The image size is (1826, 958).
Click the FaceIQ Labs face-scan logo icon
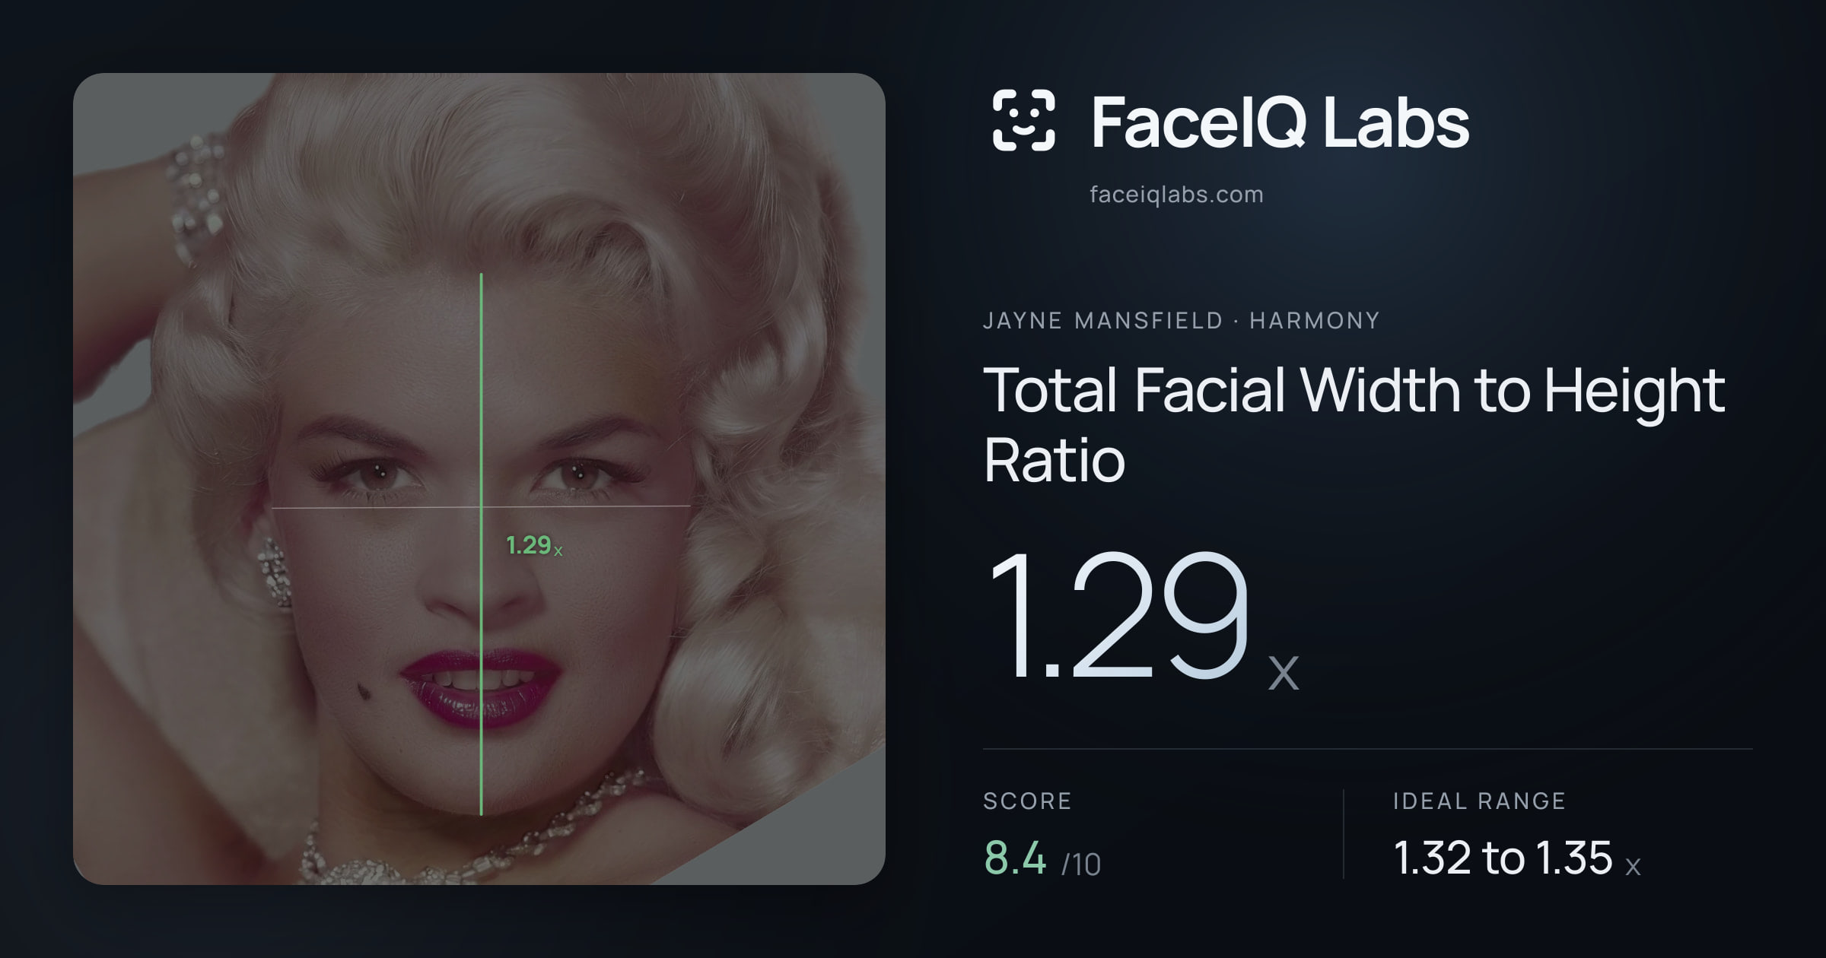click(x=1024, y=120)
